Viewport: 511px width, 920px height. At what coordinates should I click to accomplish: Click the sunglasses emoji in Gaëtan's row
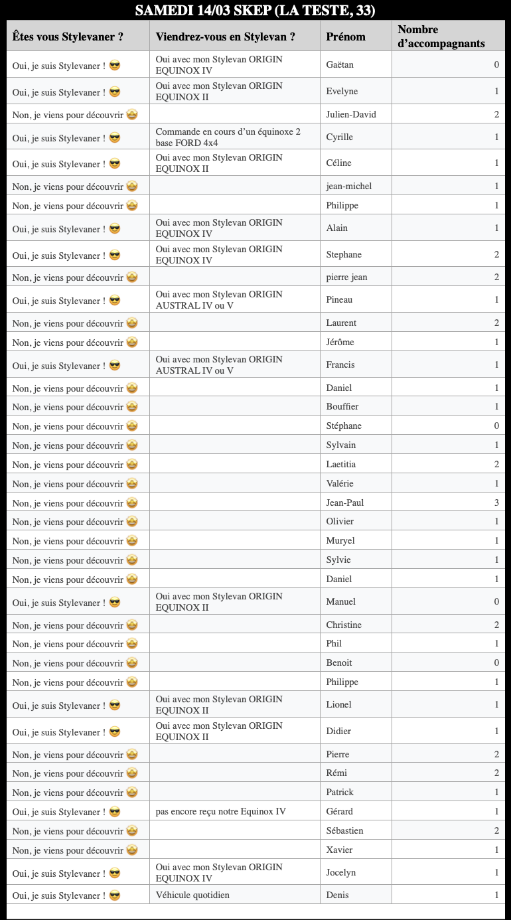tap(115, 66)
